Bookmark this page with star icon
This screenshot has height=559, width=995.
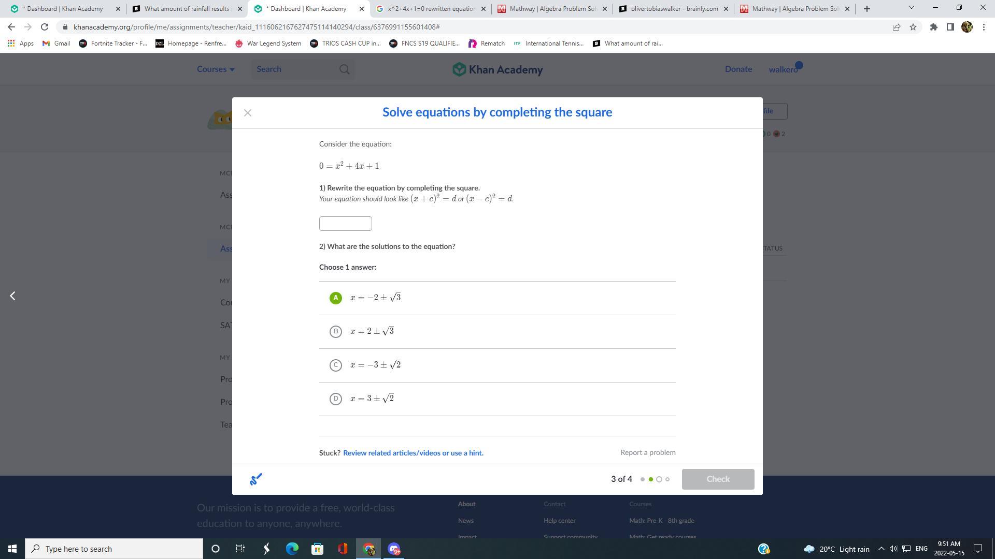(913, 27)
